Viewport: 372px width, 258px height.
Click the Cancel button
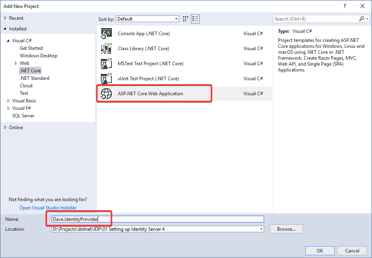click(x=352, y=250)
